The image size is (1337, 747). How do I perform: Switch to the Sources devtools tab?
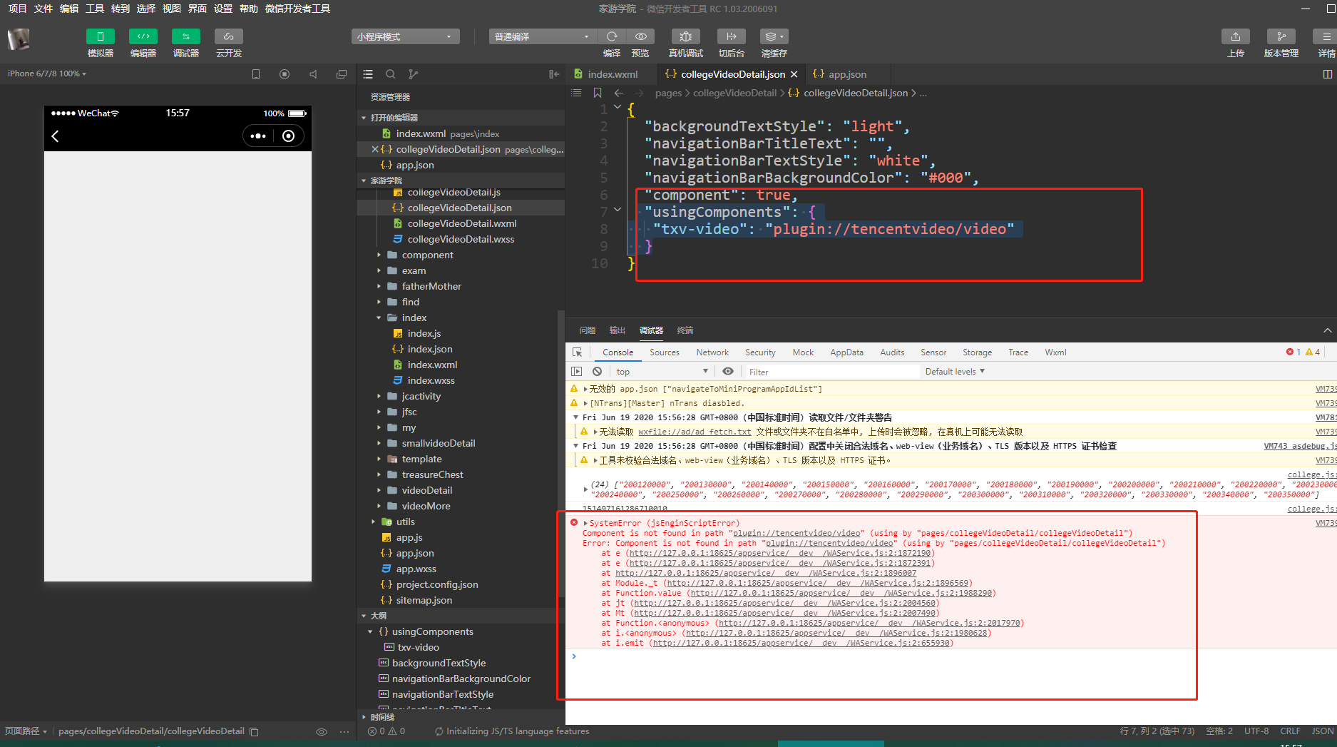(x=665, y=352)
